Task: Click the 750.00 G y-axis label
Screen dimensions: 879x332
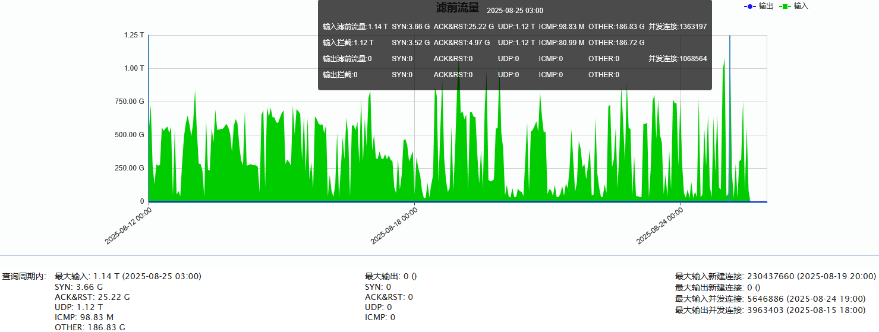Action: tap(130, 102)
